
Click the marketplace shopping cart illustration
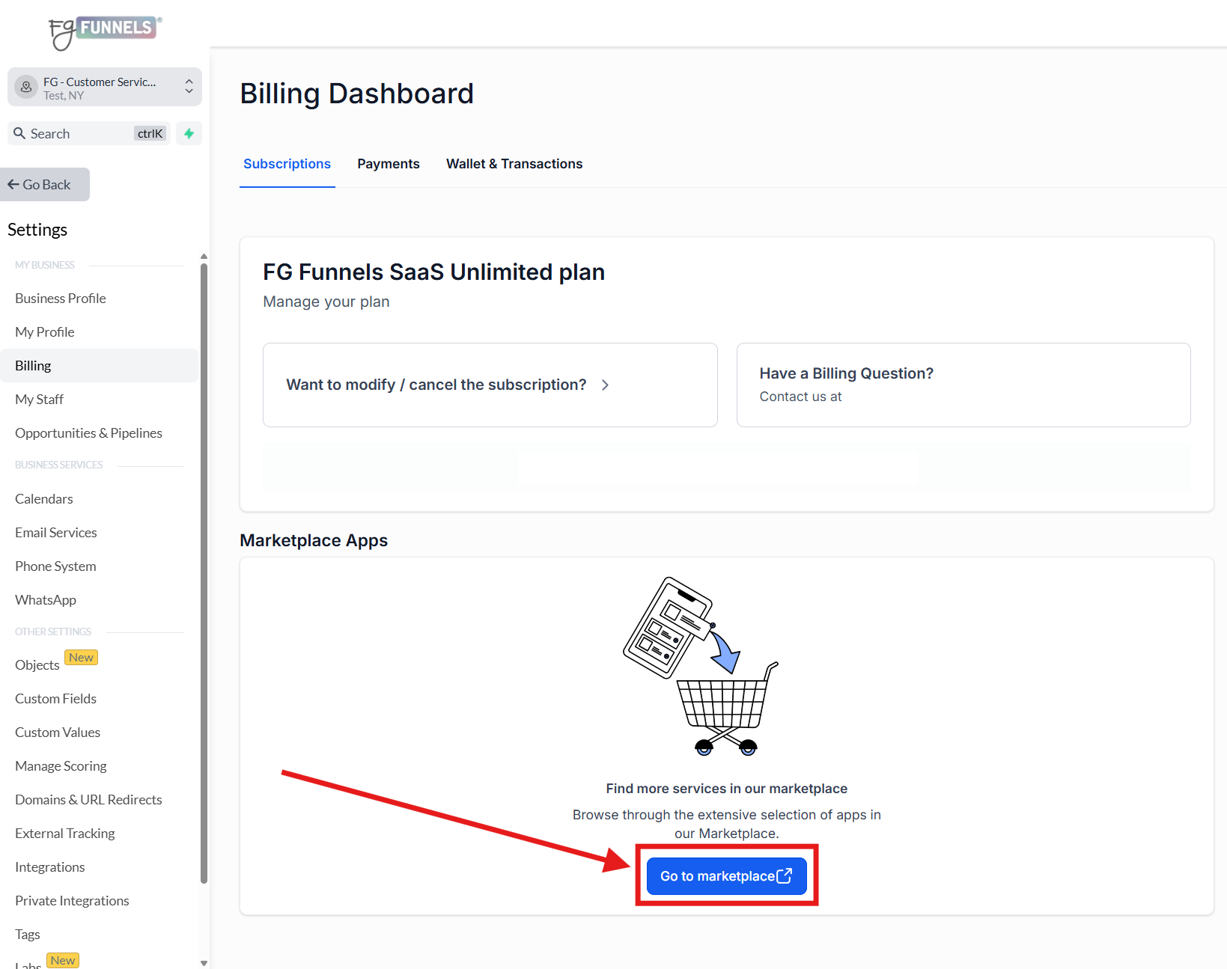701,665
